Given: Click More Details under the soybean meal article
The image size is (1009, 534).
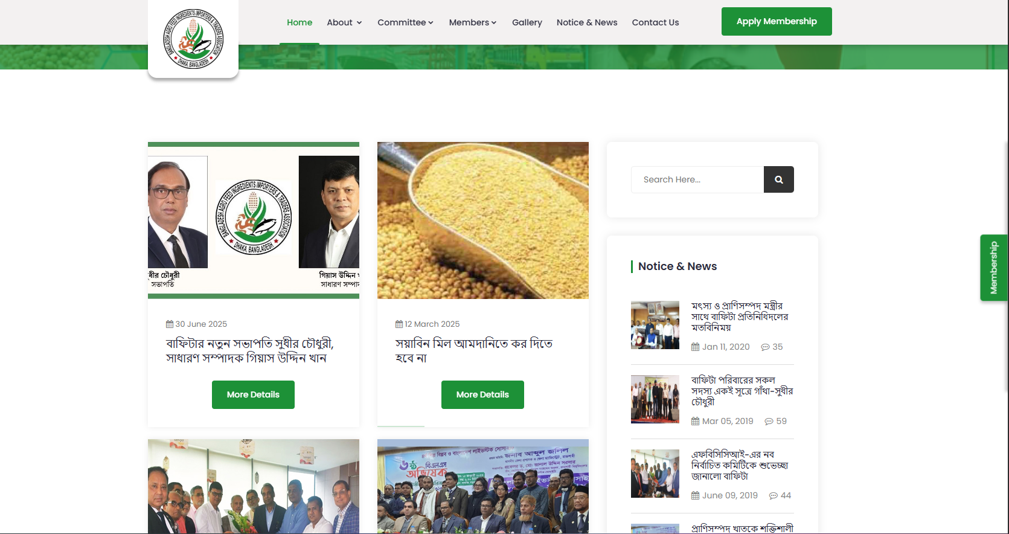Looking at the screenshot, I should pos(482,394).
